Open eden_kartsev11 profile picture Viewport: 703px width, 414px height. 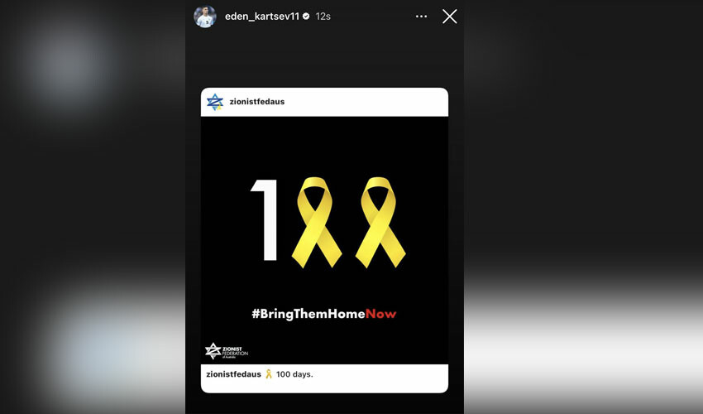pos(205,17)
